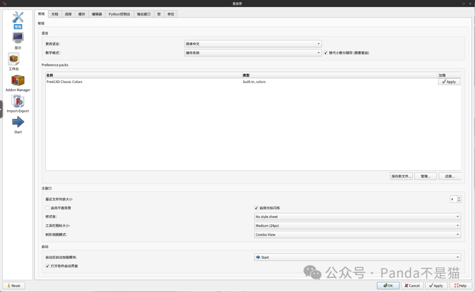Screen dimensions: 475x292
Task: Click the 名称 column header
Action: tap(143, 75)
